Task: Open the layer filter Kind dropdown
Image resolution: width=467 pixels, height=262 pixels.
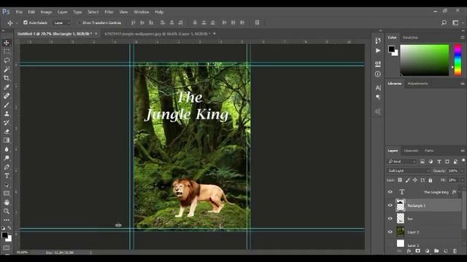Action: coord(402,162)
